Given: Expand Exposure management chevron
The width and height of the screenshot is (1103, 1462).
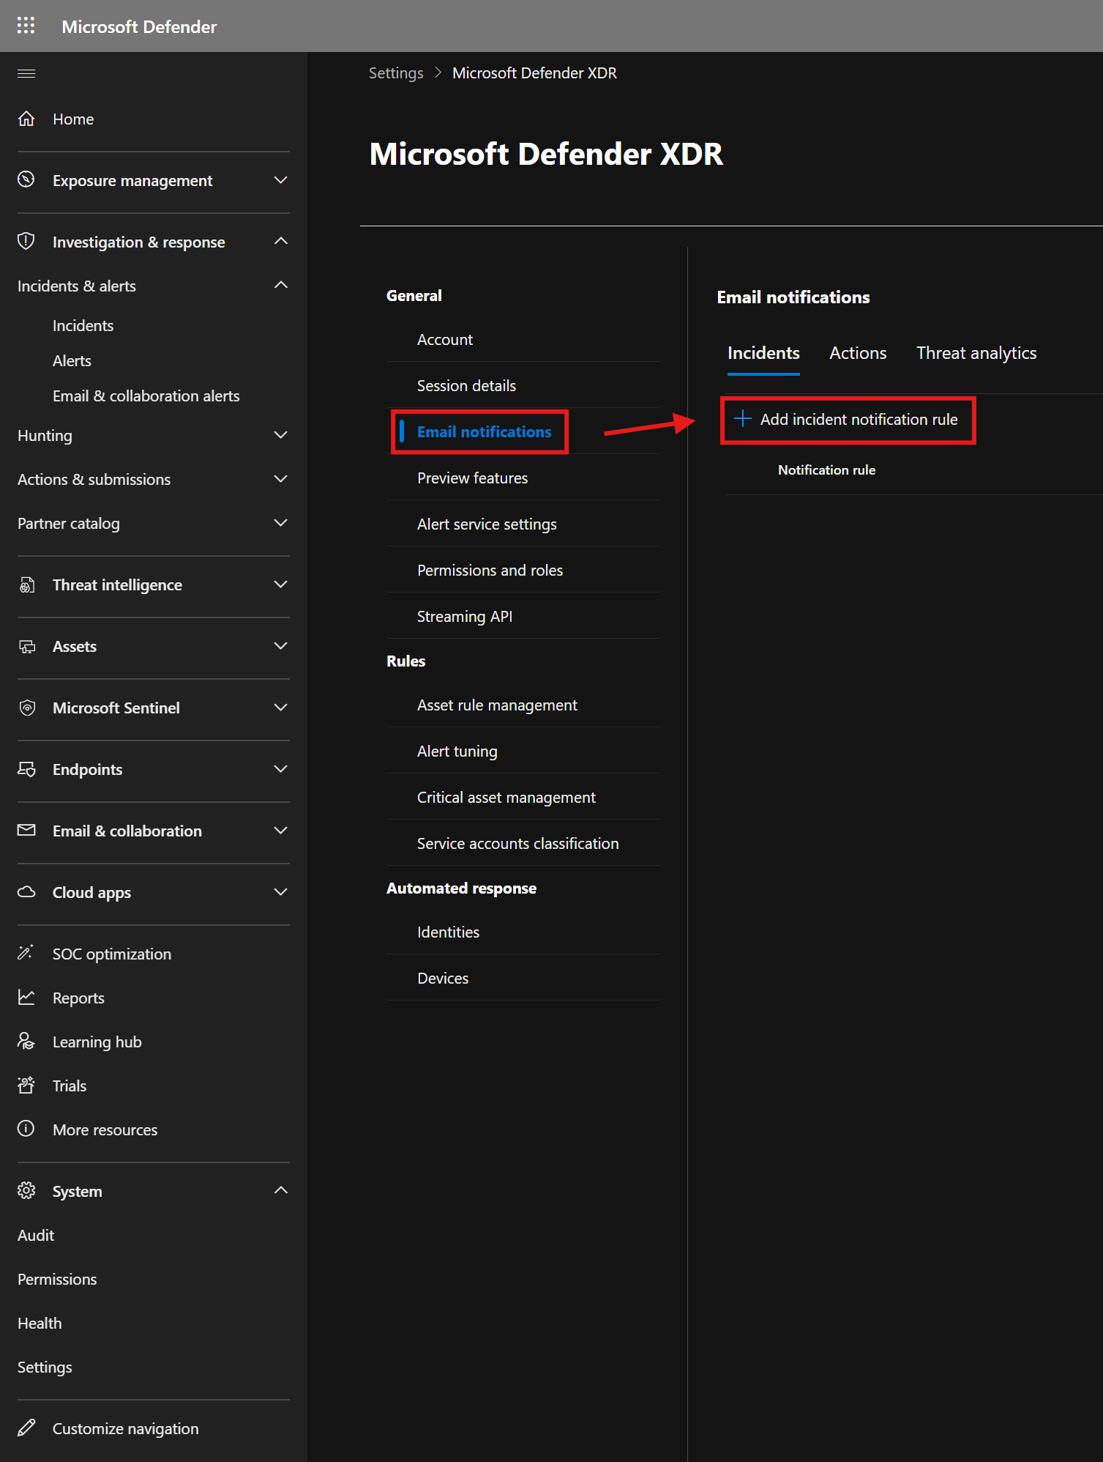Looking at the screenshot, I should pyautogui.click(x=280, y=180).
